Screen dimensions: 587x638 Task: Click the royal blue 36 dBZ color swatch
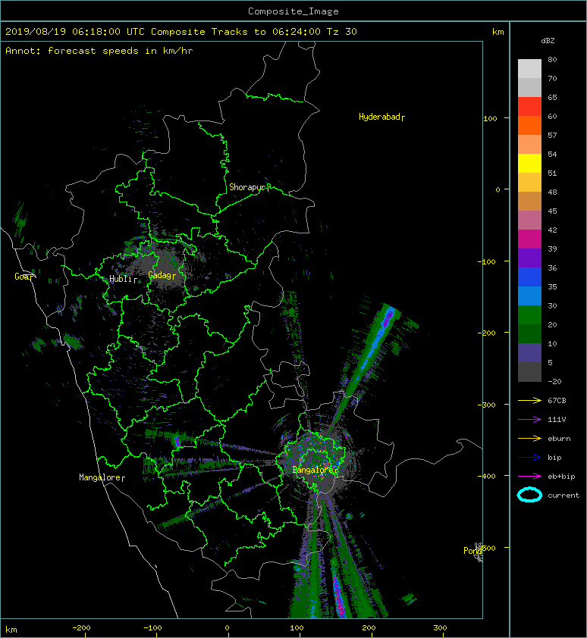(529, 277)
